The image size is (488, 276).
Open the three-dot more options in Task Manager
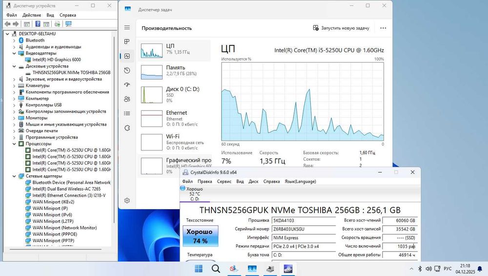coord(383,28)
